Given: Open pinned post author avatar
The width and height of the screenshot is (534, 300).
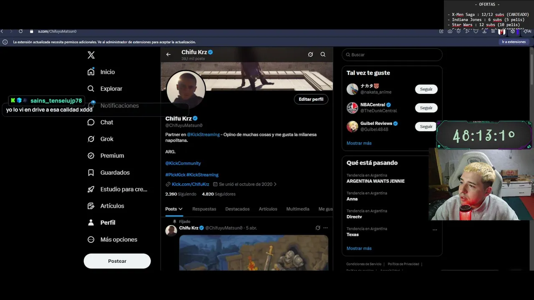Looking at the screenshot, I should click(x=171, y=230).
